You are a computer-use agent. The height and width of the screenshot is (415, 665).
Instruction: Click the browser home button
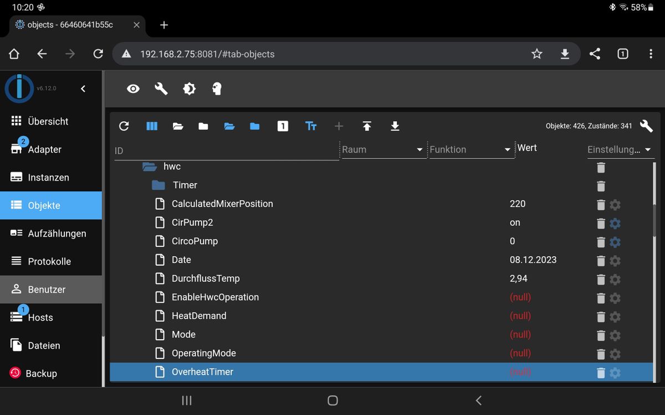point(14,54)
